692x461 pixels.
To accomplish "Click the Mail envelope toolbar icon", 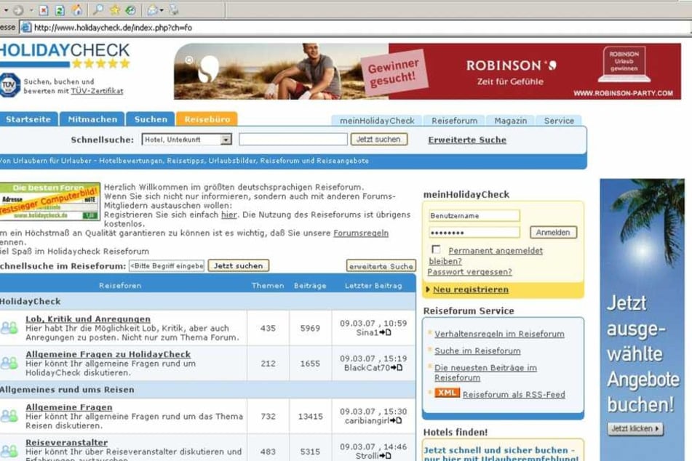I will [153, 9].
